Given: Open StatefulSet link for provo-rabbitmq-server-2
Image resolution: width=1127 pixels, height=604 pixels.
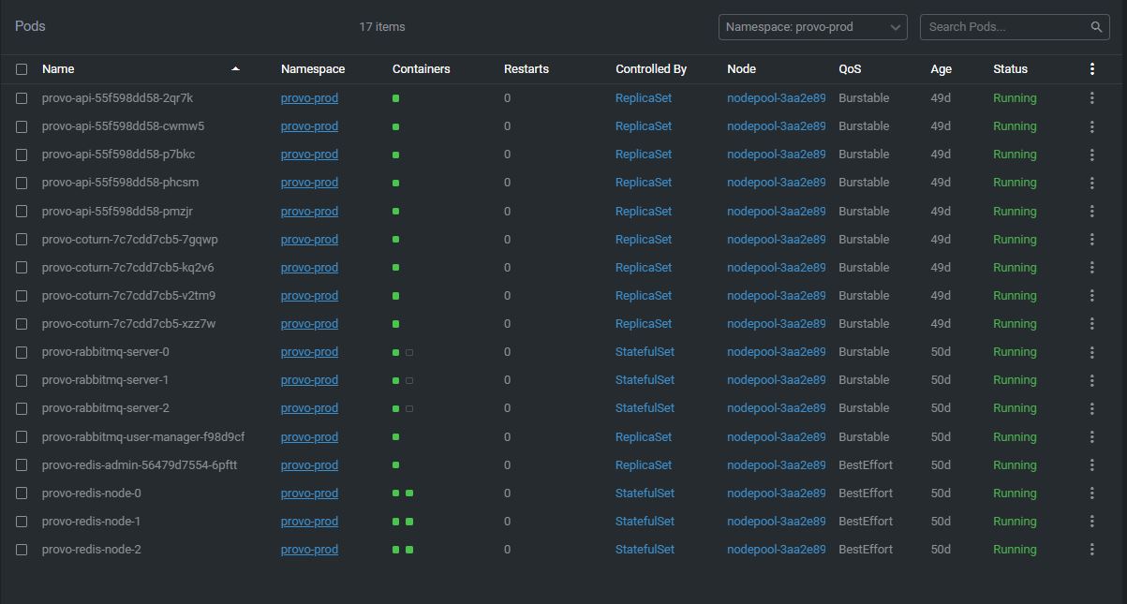Looking at the screenshot, I should pyautogui.click(x=645, y=408).
